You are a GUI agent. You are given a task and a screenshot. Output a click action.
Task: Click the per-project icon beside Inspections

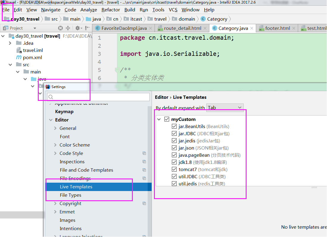click(144, 161)
